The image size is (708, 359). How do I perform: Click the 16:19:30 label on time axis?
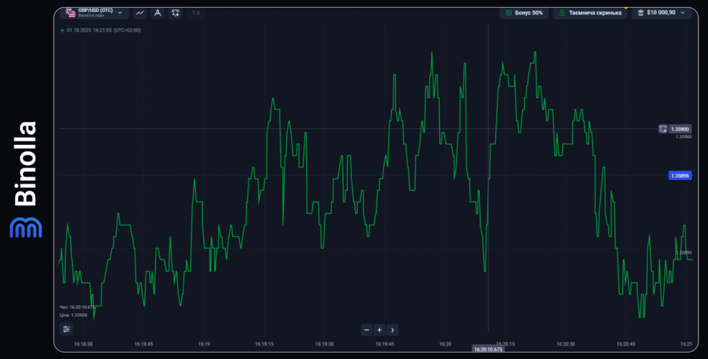tap(324, 343)
